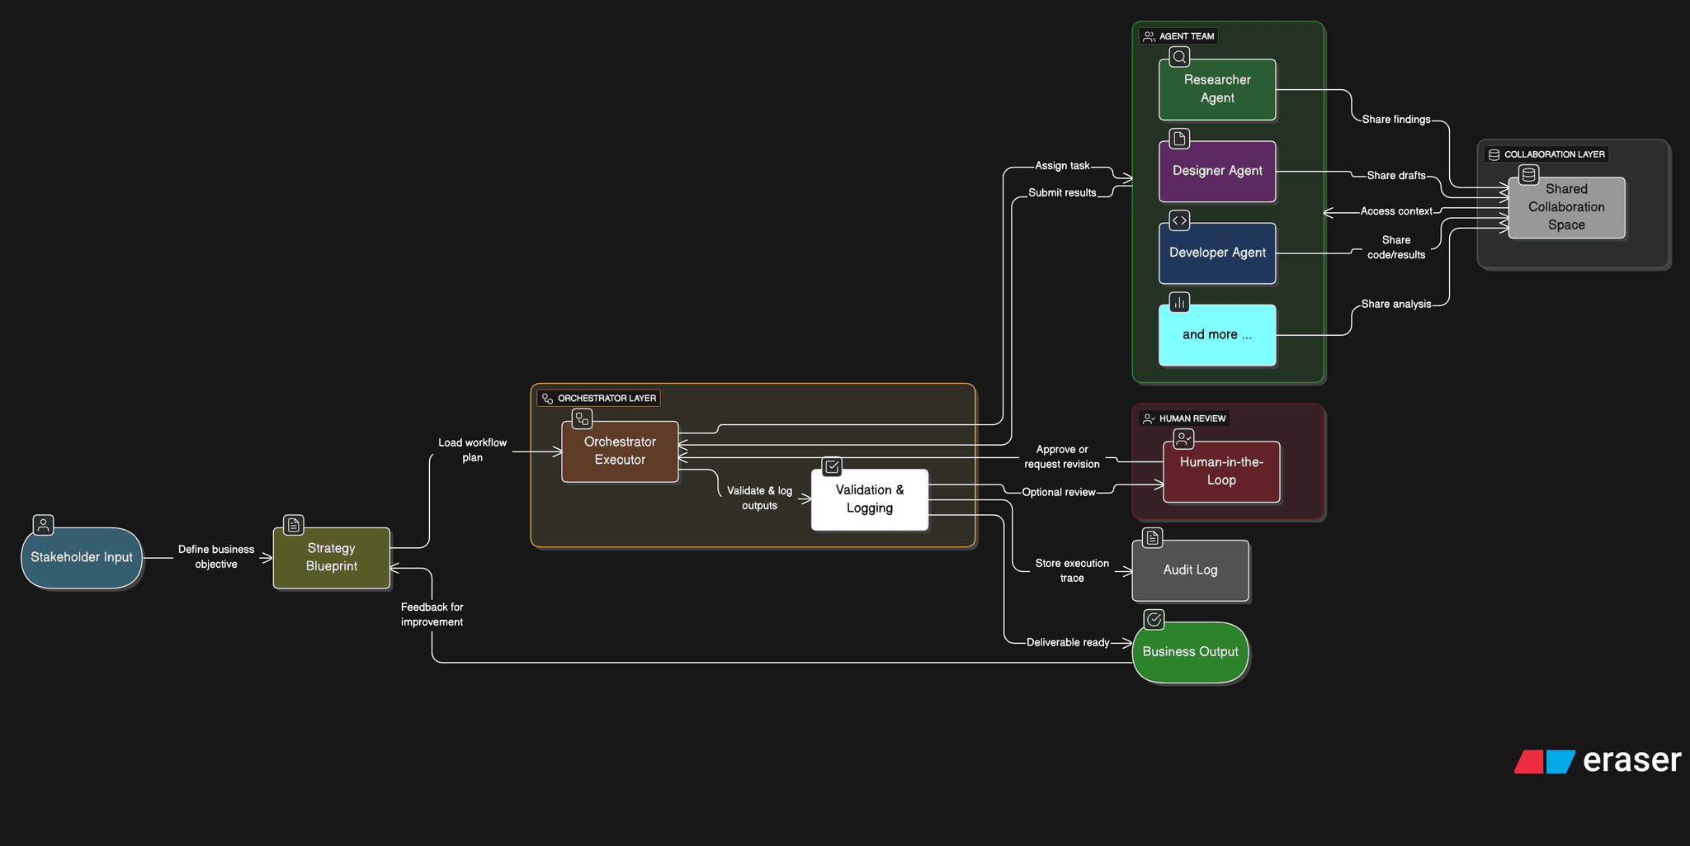Click the 'Assign task' edge label
Image resolution: width=1690 pixels, height=846 pixels.
(1062, 166)
